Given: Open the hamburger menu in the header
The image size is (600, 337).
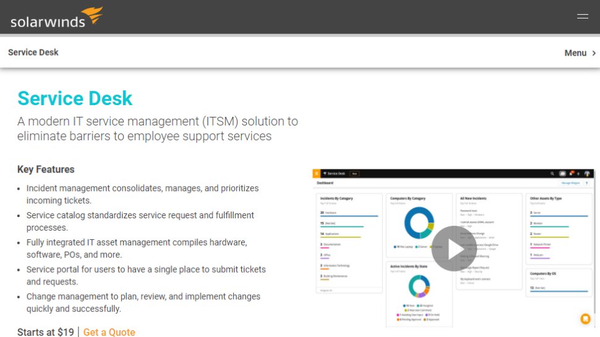Looking at the screenshot, I should 583,17.
